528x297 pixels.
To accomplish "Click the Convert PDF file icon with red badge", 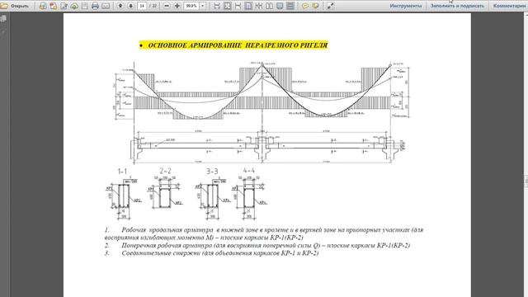I will pos(53,6).
